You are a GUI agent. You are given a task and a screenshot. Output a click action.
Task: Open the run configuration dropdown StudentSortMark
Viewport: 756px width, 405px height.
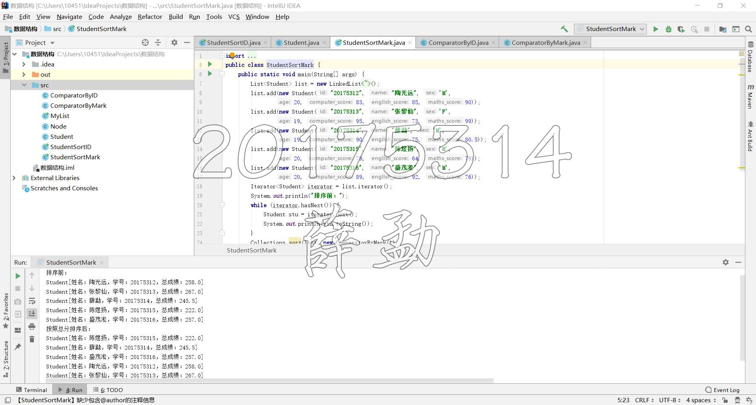point(610,29)
